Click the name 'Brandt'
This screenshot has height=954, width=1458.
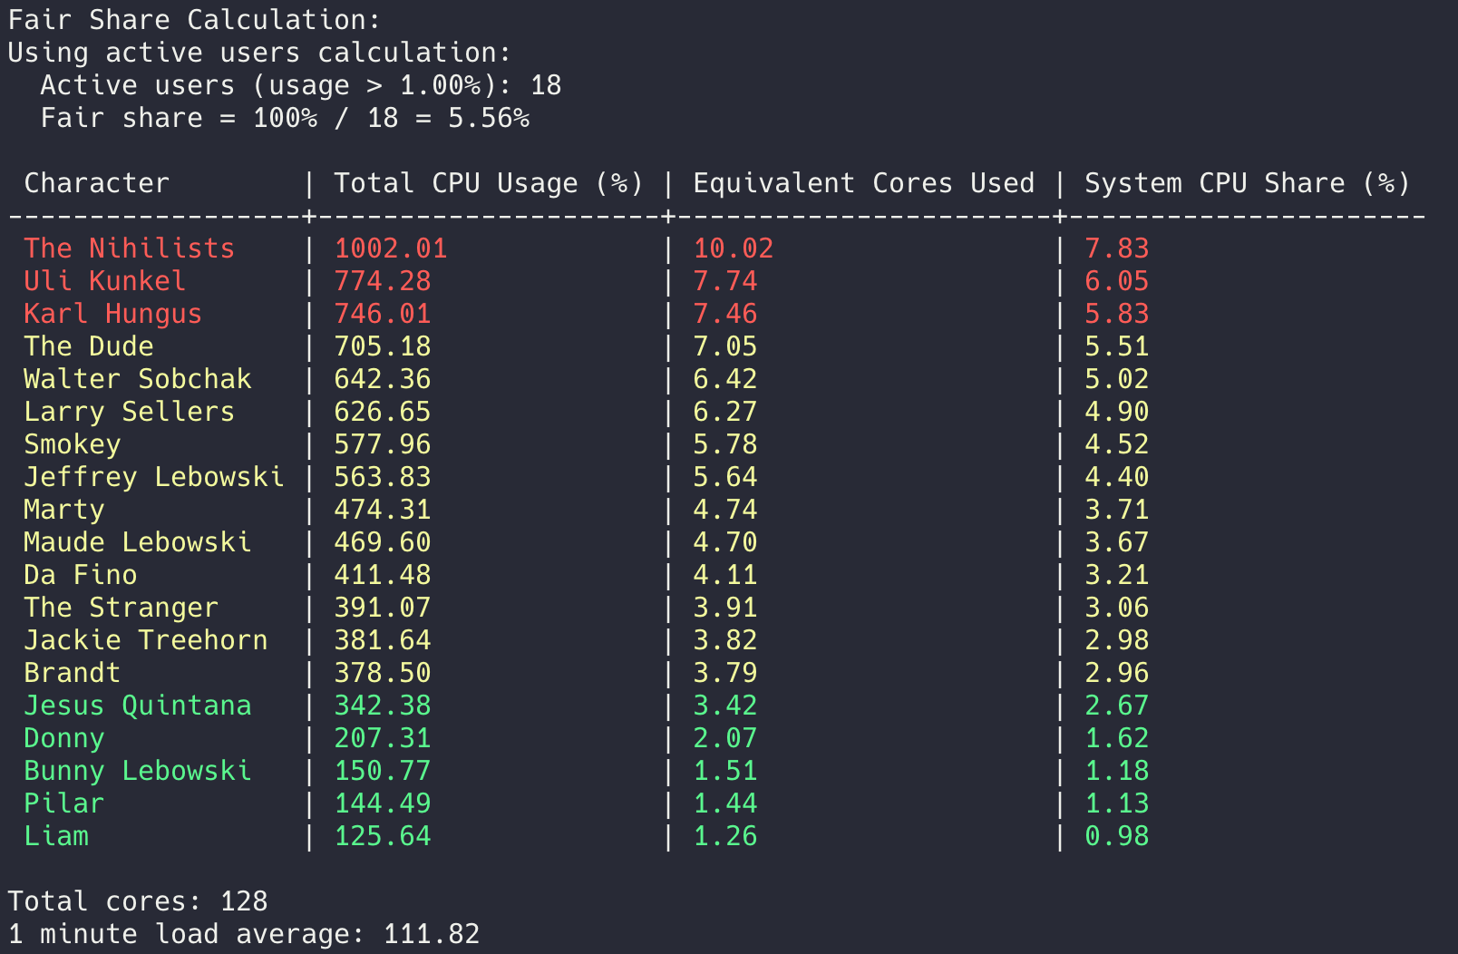[x=73, y=673]
